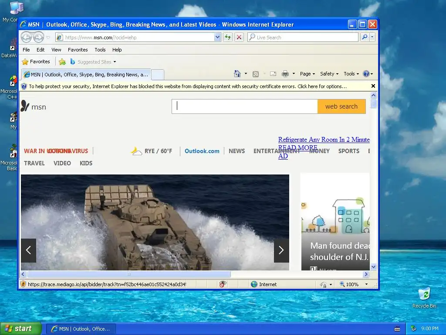Go to KIDS section
The image size is (446, 335).
86,163
